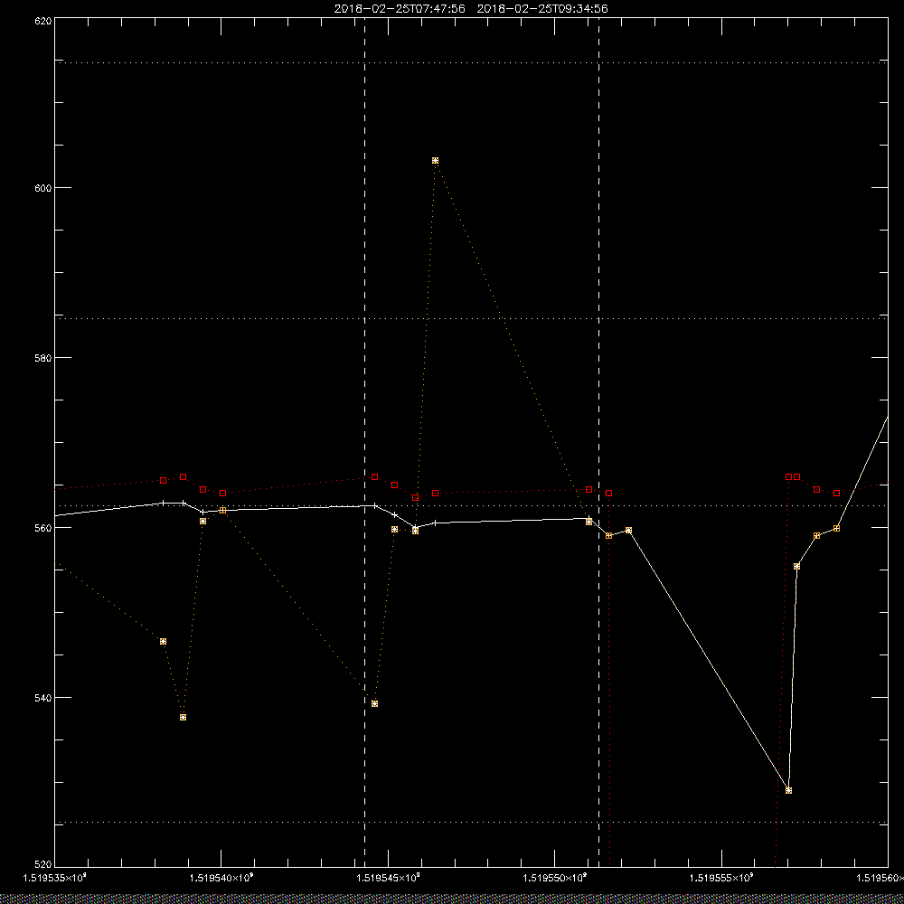Click the x-axis label 1.519545×10⁹
904x904 pixels.
coord(389,878)
